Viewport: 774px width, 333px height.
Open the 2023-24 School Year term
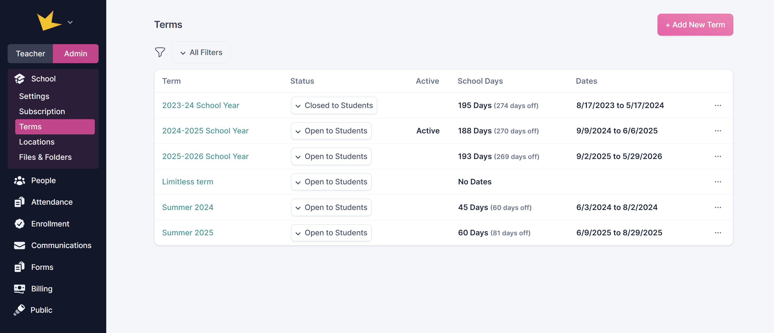coord(201,105)
